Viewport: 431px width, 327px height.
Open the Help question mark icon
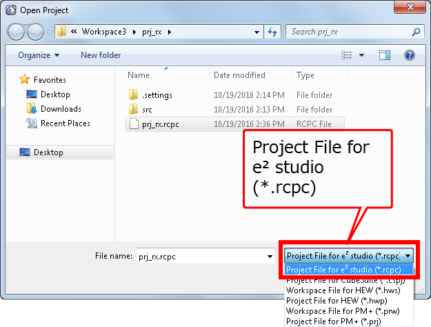click(x=409, y=55)
